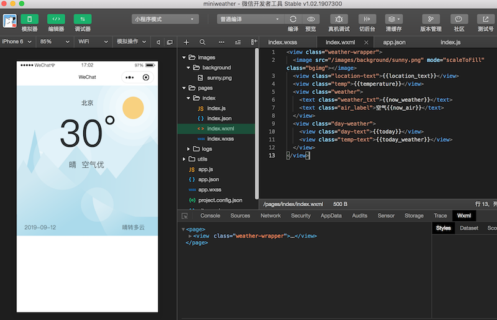The width and height of the screenshot is (497, 320).
Task: Click the sun graphic in simulator
Action: tap(134, 108)
